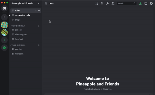Click the create invite icon on rules

36,10
